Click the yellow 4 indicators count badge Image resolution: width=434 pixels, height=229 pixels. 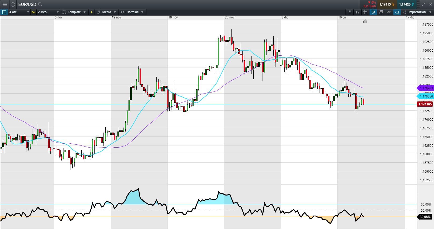click(91, 12)
